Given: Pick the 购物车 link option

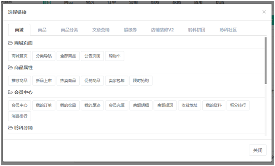Looking at the screenshot, I should 114,56.
